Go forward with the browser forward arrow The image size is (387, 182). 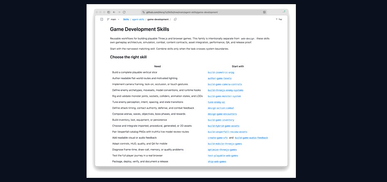click(119, 12)
